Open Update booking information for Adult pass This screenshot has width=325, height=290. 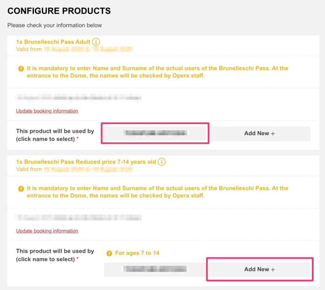pyautogui.click(x=47, y=111)
